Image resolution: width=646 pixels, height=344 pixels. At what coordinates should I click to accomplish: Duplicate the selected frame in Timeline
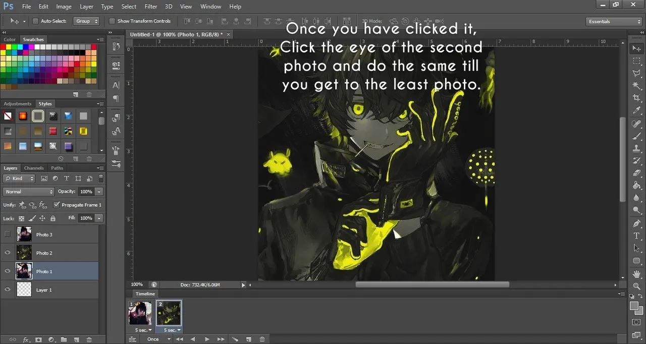[x=249, y=339]
